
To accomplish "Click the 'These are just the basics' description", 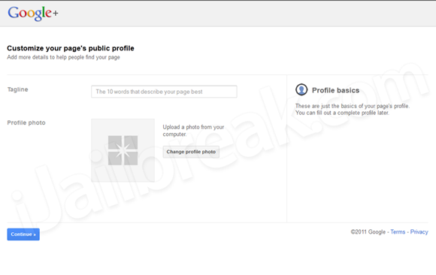I will tap(353, 109).
